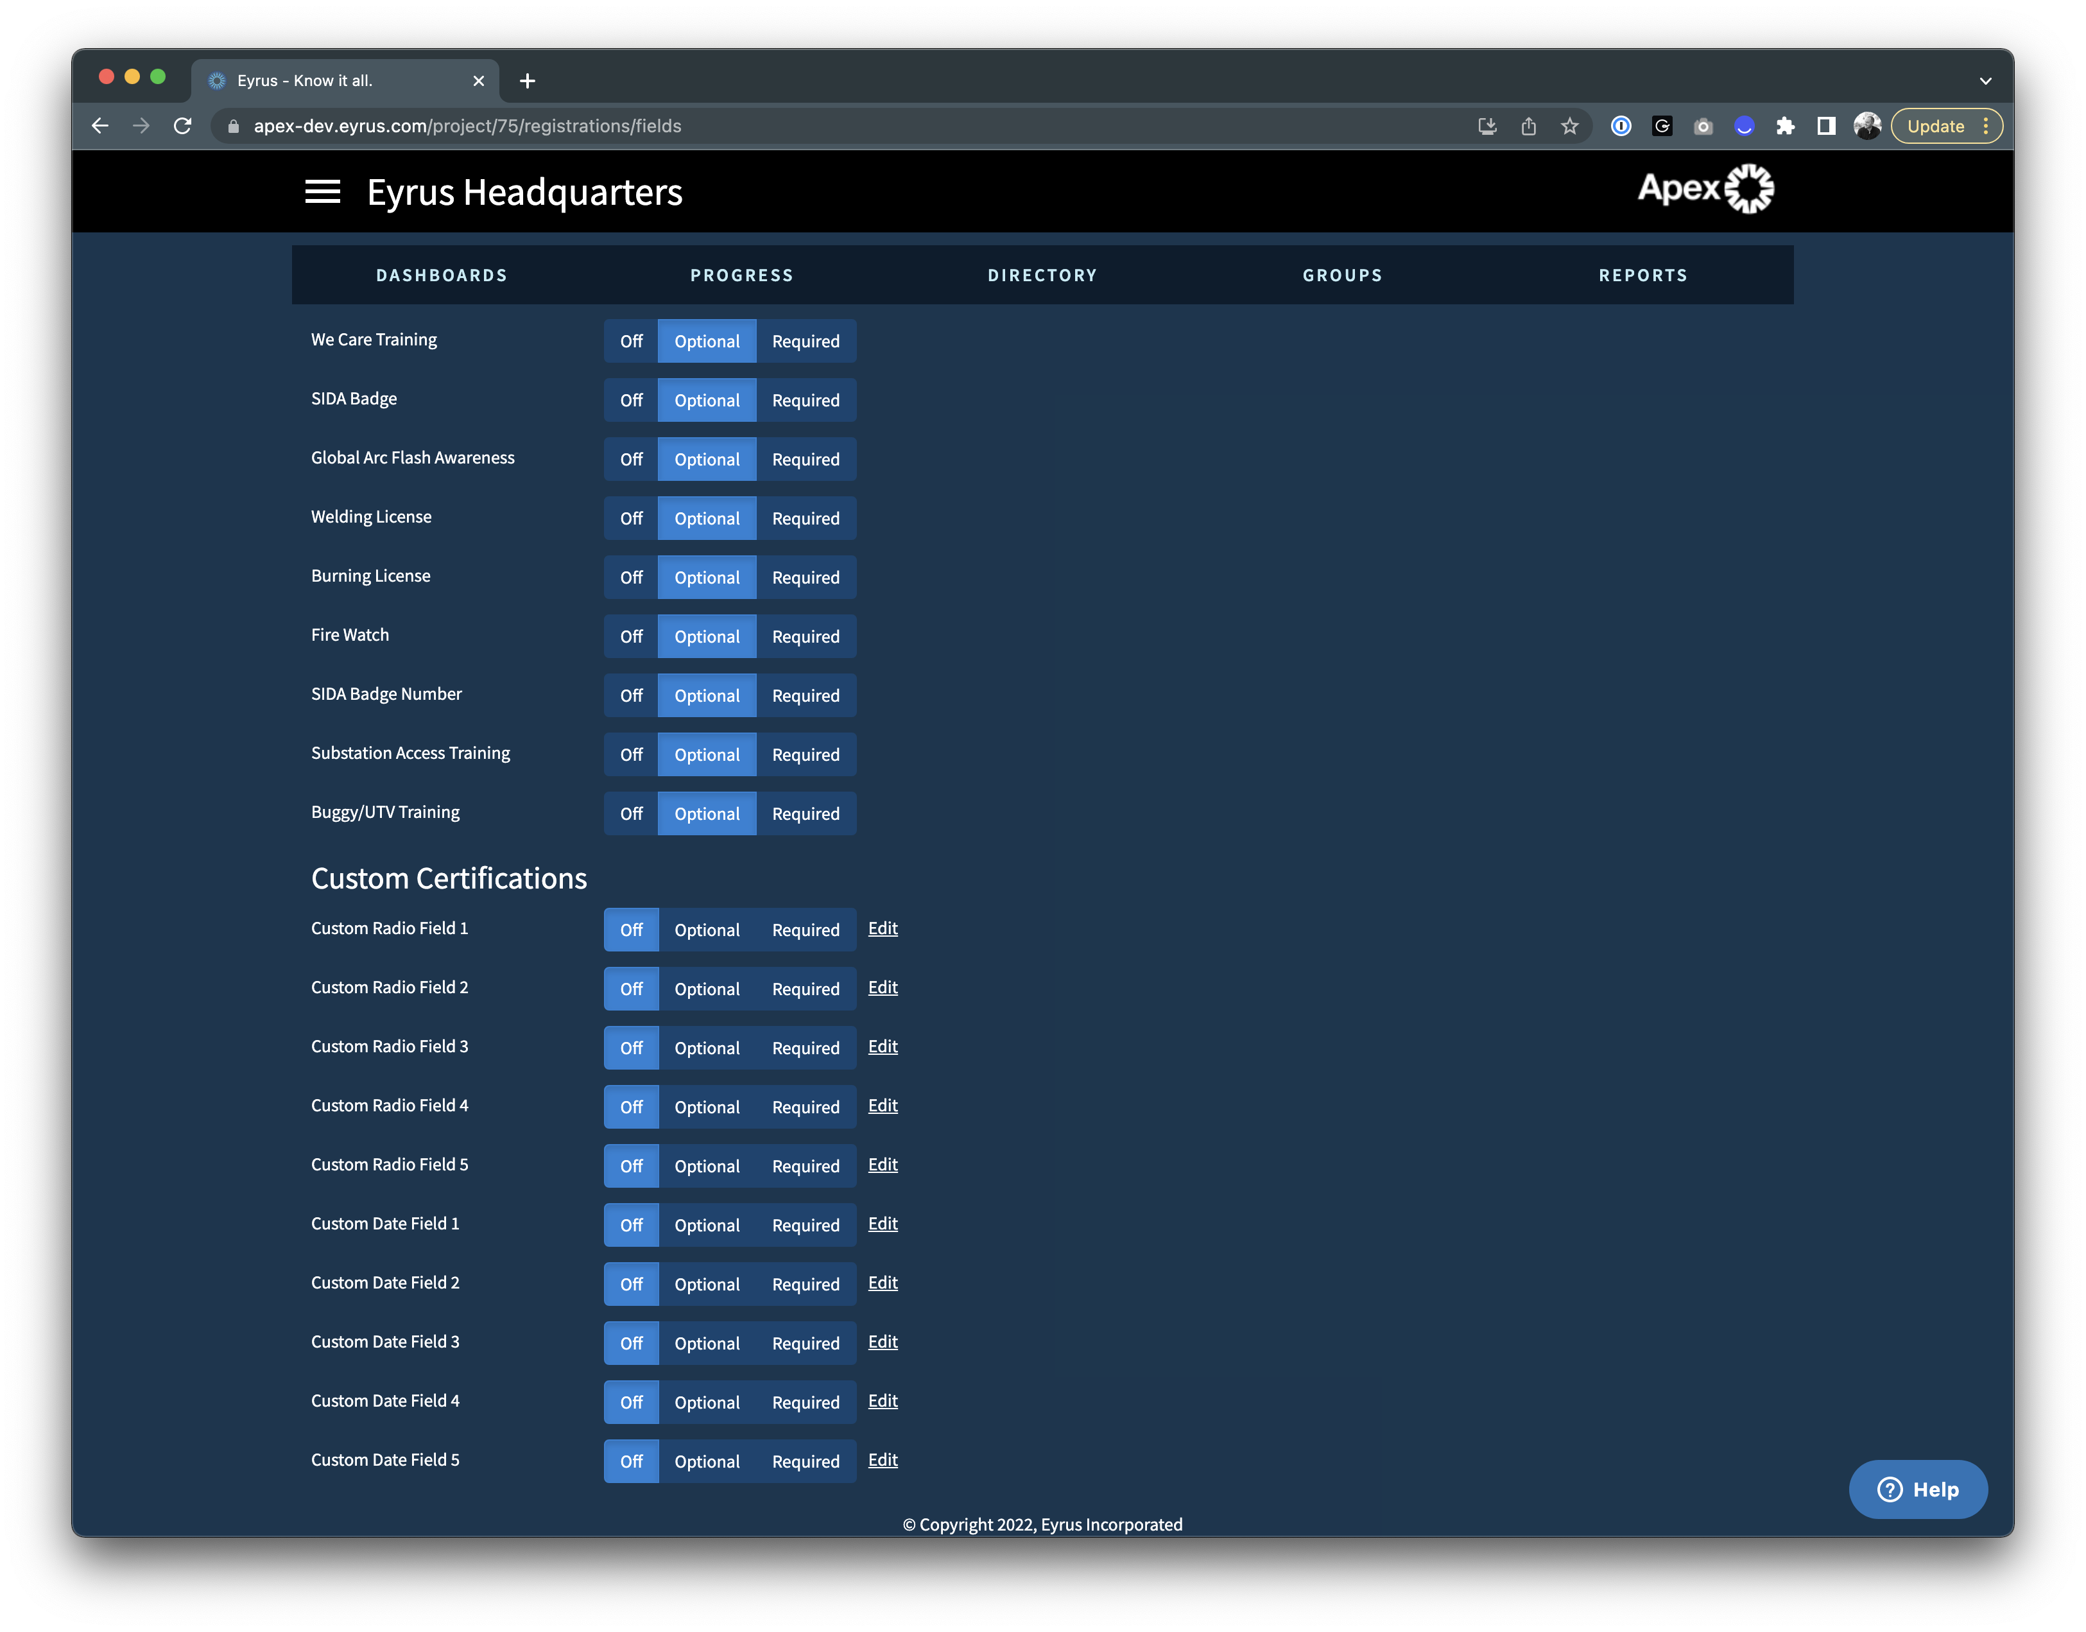Edit Custom Radio Field 3
The image size is (2086, 1632).
click(x=883, y=1047)
